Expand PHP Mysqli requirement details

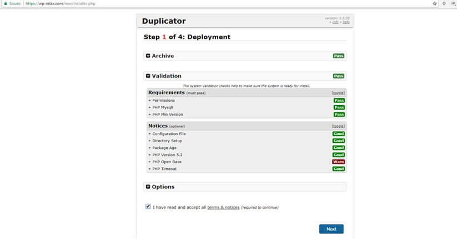point(160,107)
